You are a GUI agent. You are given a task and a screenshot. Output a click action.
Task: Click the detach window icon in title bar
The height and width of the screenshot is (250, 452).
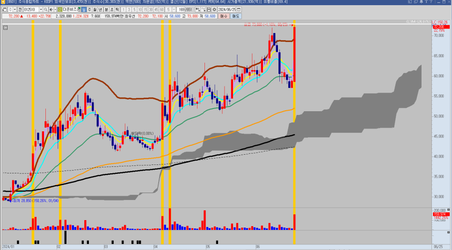point(410,1)
